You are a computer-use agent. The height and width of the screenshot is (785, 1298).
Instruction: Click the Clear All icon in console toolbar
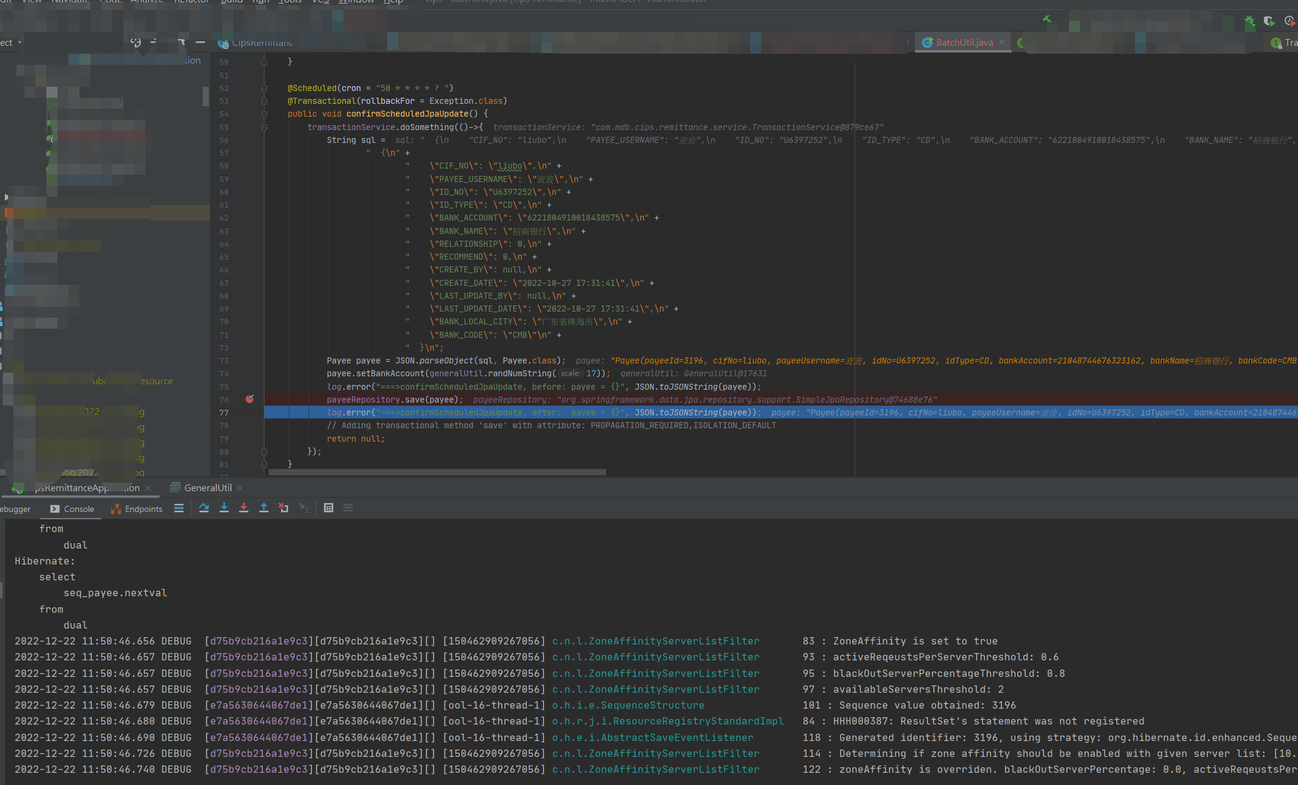283,508
